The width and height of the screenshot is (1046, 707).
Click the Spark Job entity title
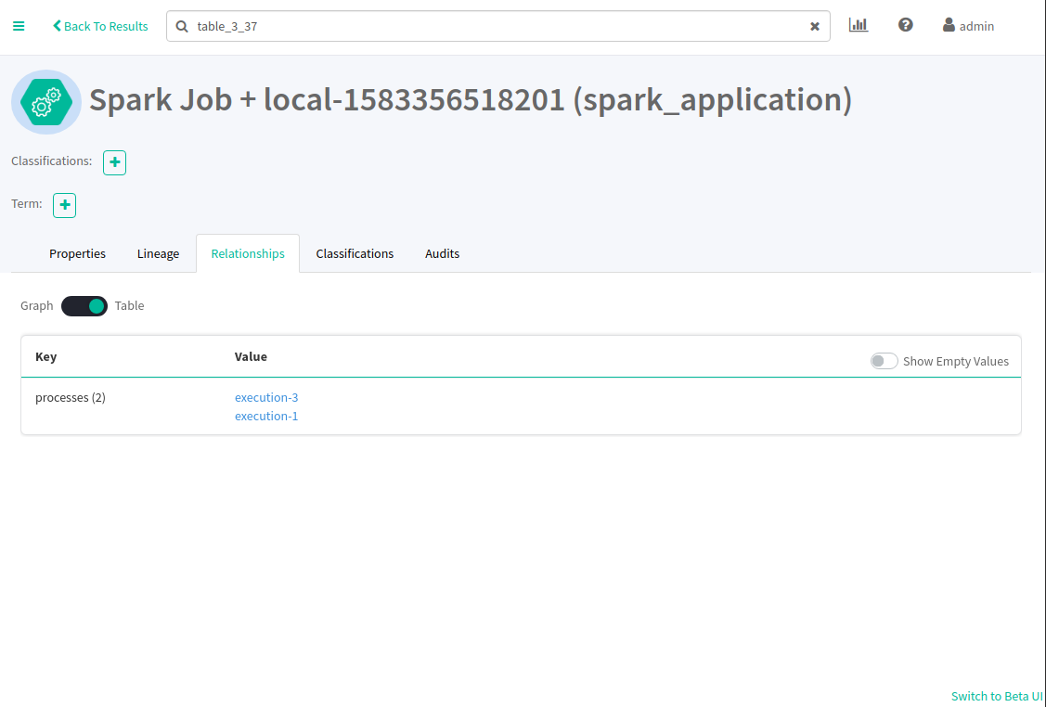tap(471, 100)
